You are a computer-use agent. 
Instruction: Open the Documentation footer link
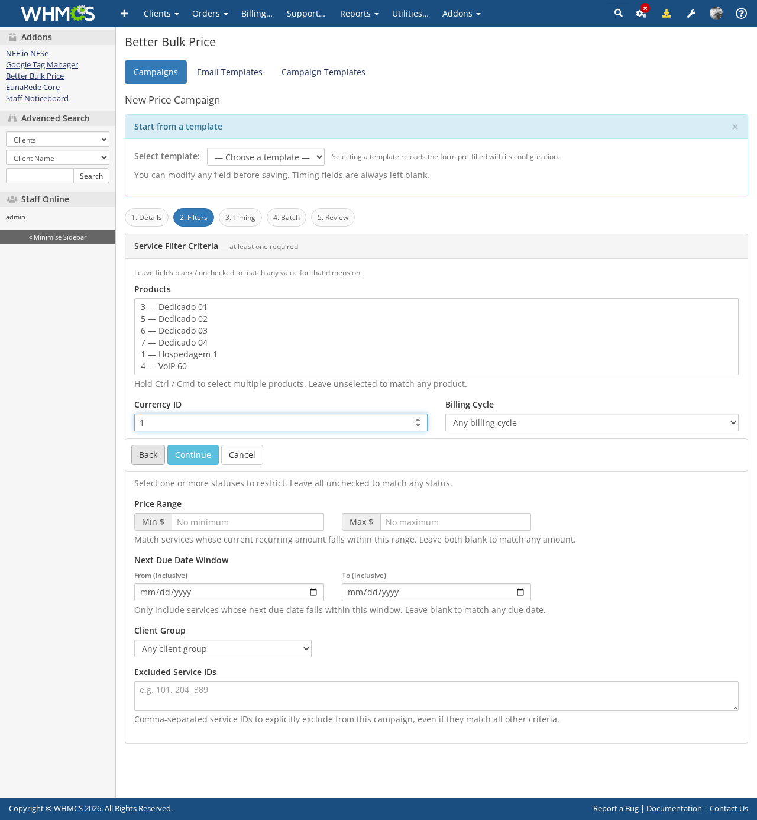pyautogui.click(x=674, y=808)
